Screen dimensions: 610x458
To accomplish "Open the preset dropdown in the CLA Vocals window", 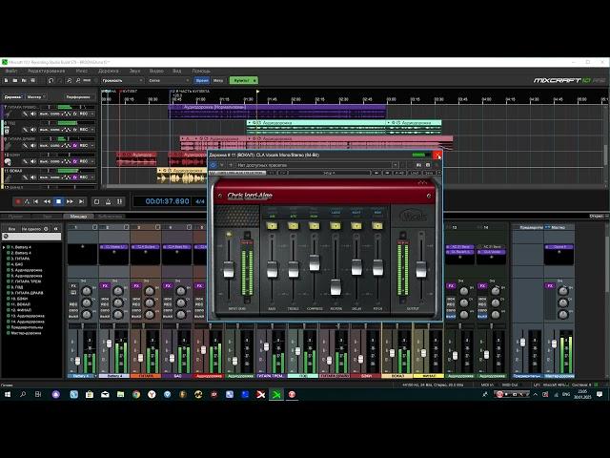I will (395, 165).
